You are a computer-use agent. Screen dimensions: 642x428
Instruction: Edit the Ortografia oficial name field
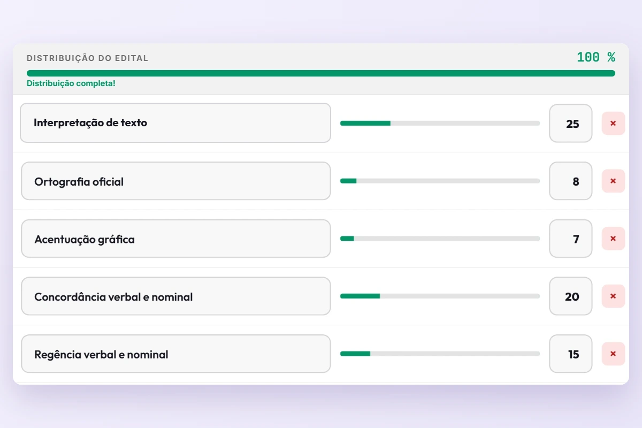[175, 181]
